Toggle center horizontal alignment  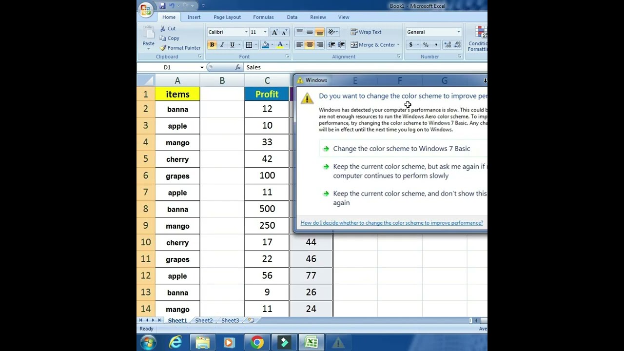[x=310, y=45]
